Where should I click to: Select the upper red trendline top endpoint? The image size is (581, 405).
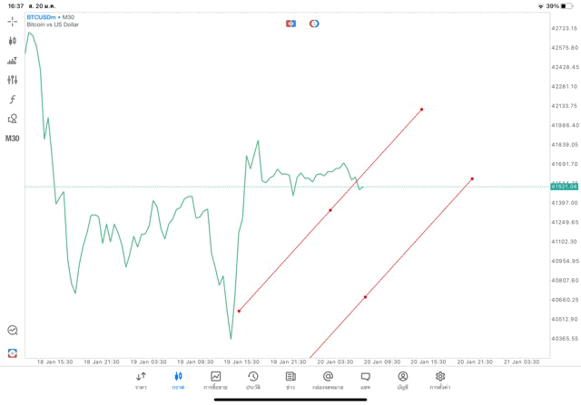(421, 110)
